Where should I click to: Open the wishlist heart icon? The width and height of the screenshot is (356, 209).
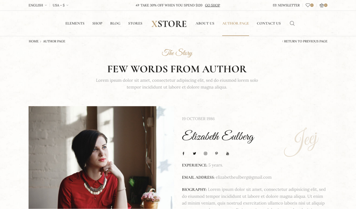pos(308,5)
